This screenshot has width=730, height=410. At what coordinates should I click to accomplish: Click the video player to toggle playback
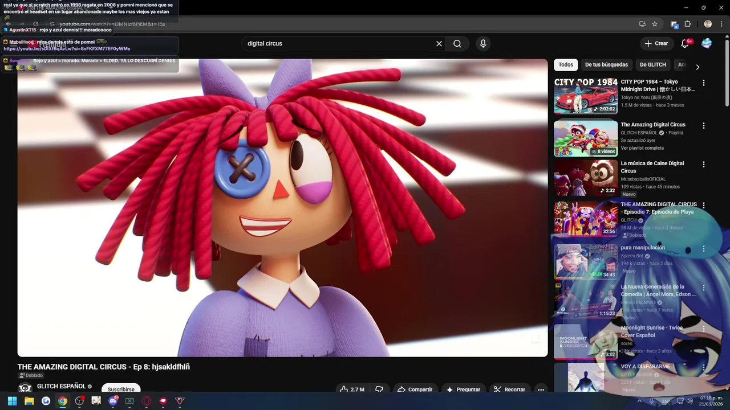(282, 208)
